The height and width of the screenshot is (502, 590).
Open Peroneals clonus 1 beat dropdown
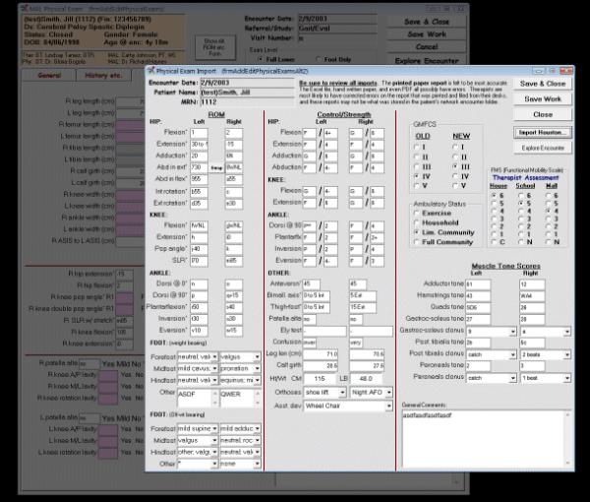coord(567,378)
